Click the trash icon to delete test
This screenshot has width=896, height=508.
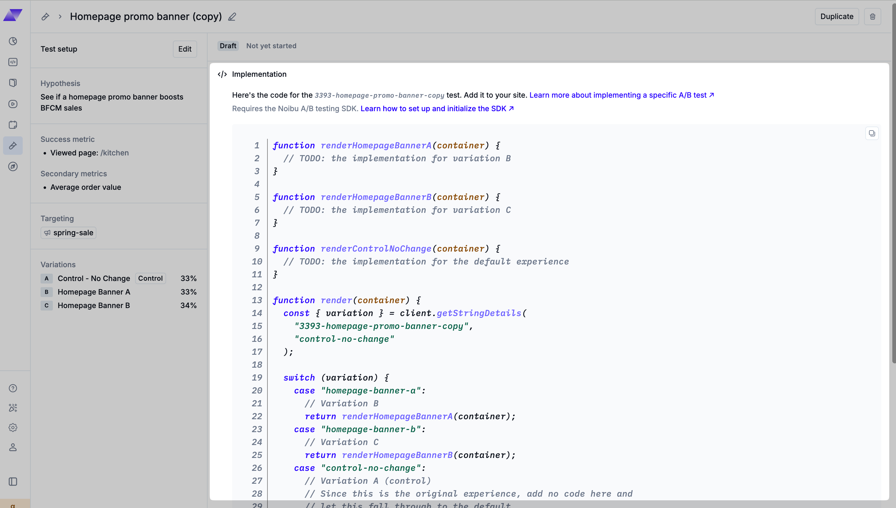point(873,17)
